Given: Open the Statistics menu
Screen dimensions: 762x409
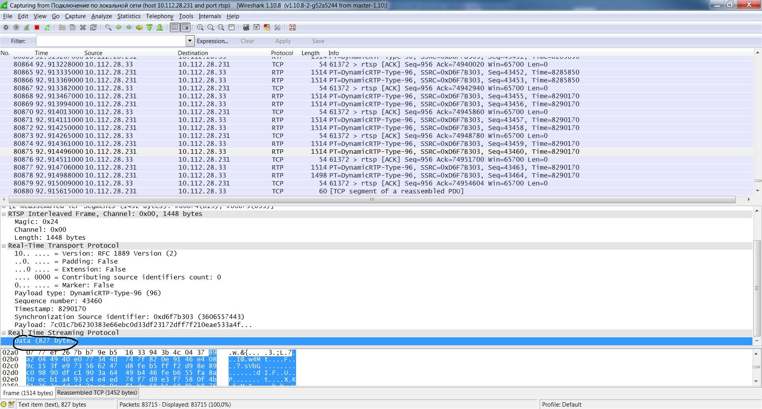Looking at the screenshot, I should click(x=129, y=16).
